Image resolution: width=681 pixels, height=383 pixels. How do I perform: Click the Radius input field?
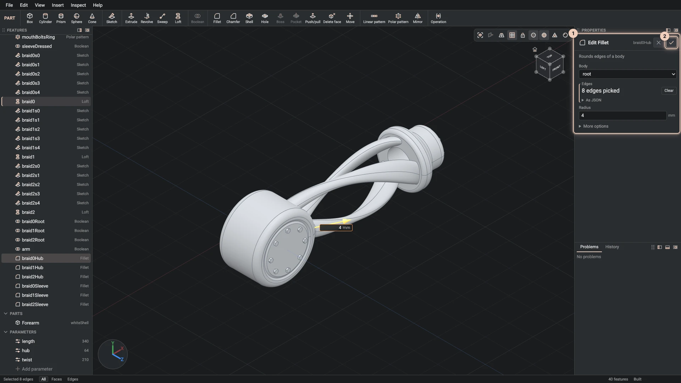[622, 116]
